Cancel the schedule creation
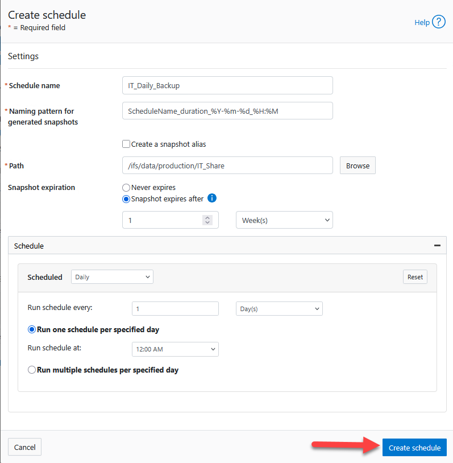 point(24,447)
